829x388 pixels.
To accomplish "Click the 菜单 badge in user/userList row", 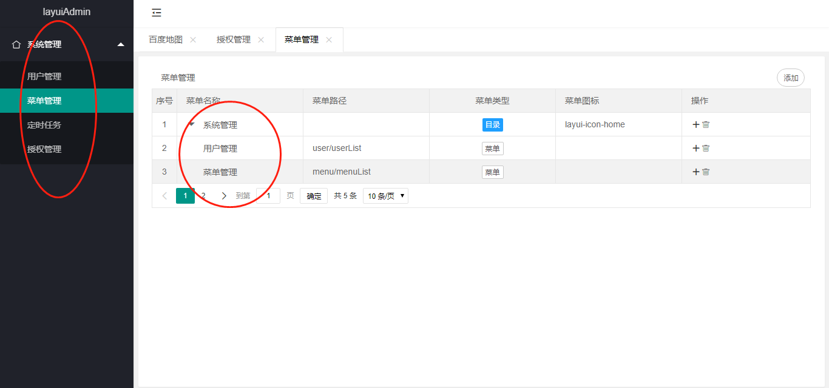I will 493,149.
